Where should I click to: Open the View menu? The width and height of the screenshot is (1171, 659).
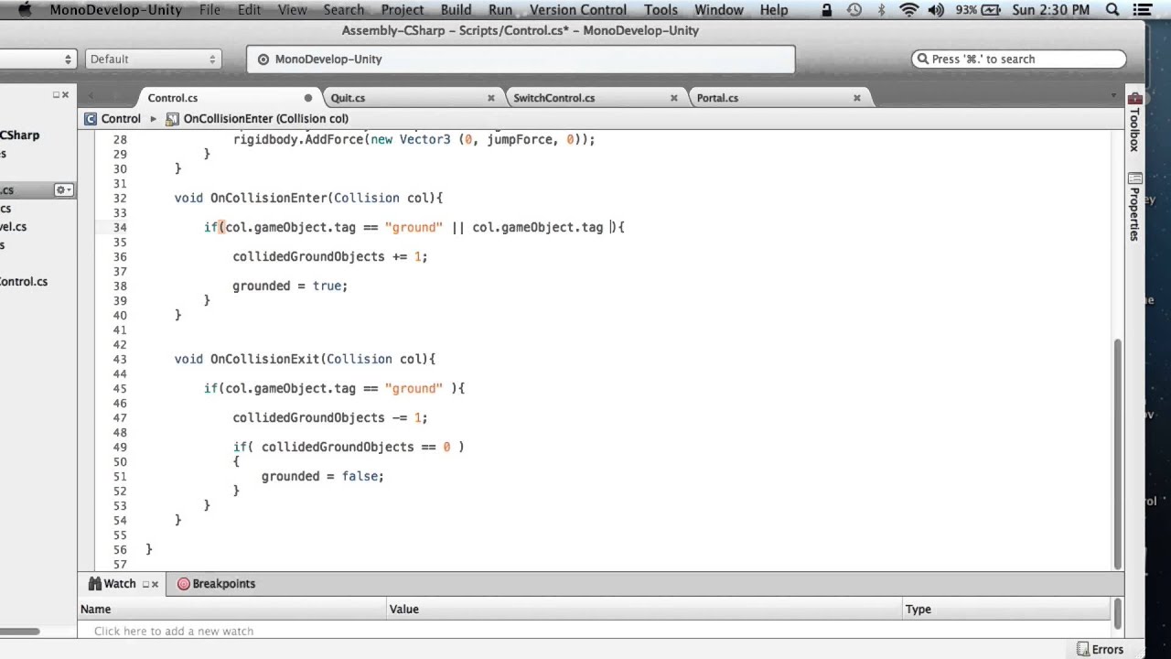click(x=292, y=10)
